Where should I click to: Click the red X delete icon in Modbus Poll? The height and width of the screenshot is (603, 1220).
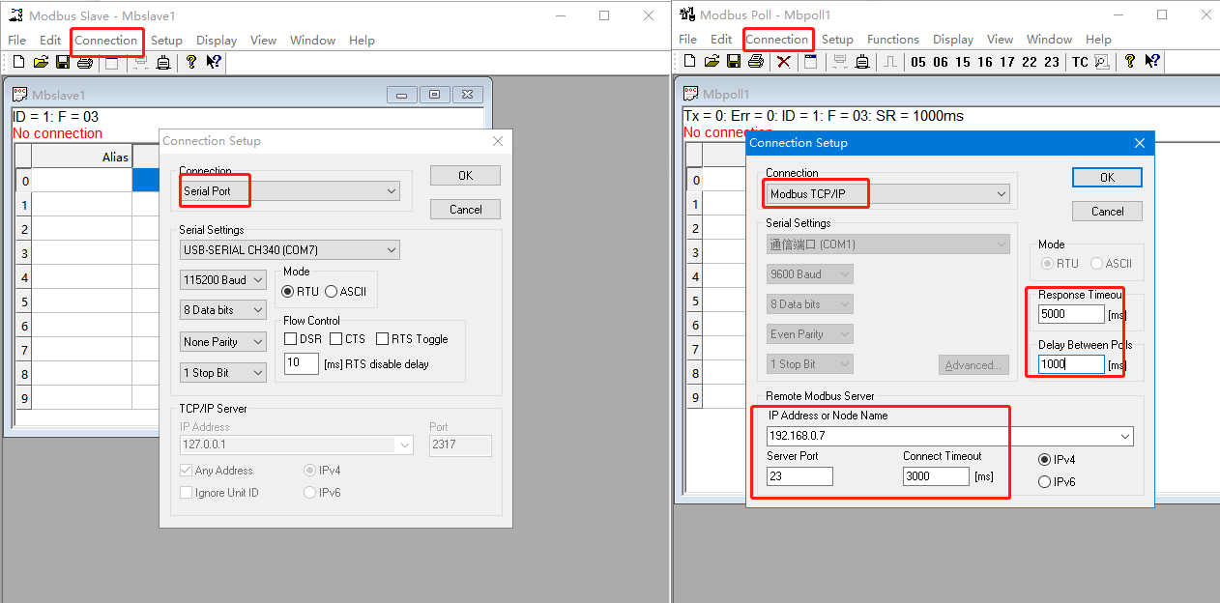coord(784,62)
